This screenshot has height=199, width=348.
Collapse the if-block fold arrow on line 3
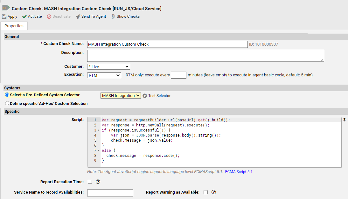(99, 130)
